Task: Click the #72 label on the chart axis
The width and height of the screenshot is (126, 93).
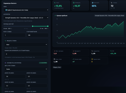Action: click(124, 43)
